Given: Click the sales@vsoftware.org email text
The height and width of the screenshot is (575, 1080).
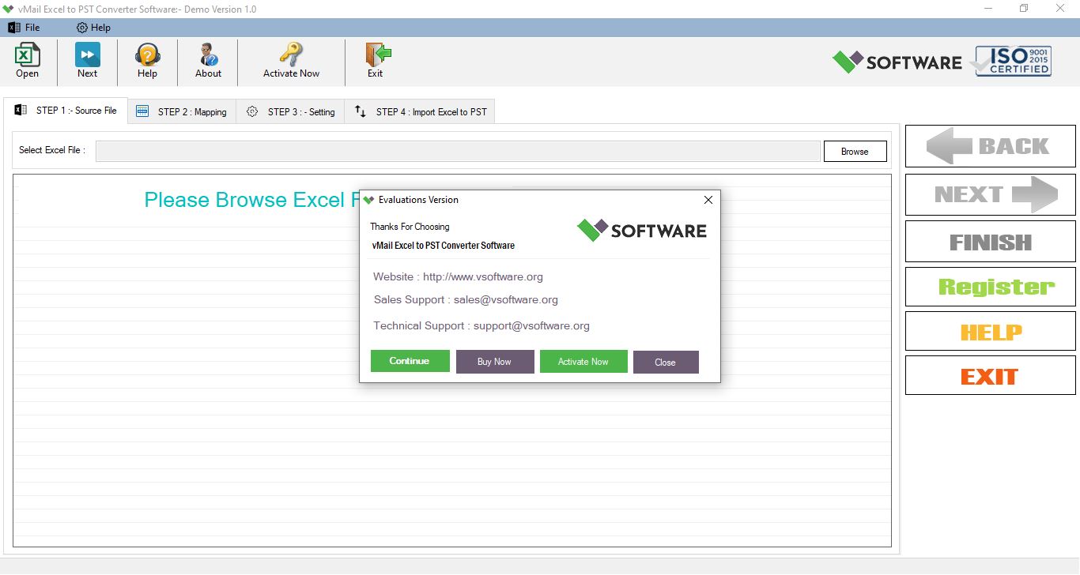Looking at the screenshot, I should point(506,299).
